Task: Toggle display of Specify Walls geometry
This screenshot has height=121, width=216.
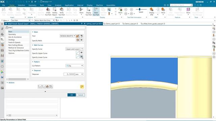Action: pyautogui.click(x=82, y=40)
